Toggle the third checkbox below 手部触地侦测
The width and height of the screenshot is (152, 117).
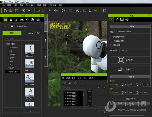point(111,45)
